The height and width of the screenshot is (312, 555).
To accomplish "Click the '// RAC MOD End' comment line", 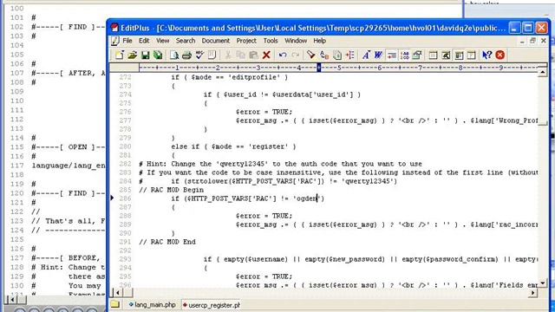I will click(167, 242).
